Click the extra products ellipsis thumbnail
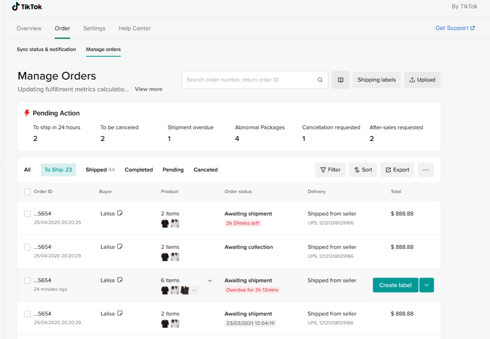 [195, 290]
